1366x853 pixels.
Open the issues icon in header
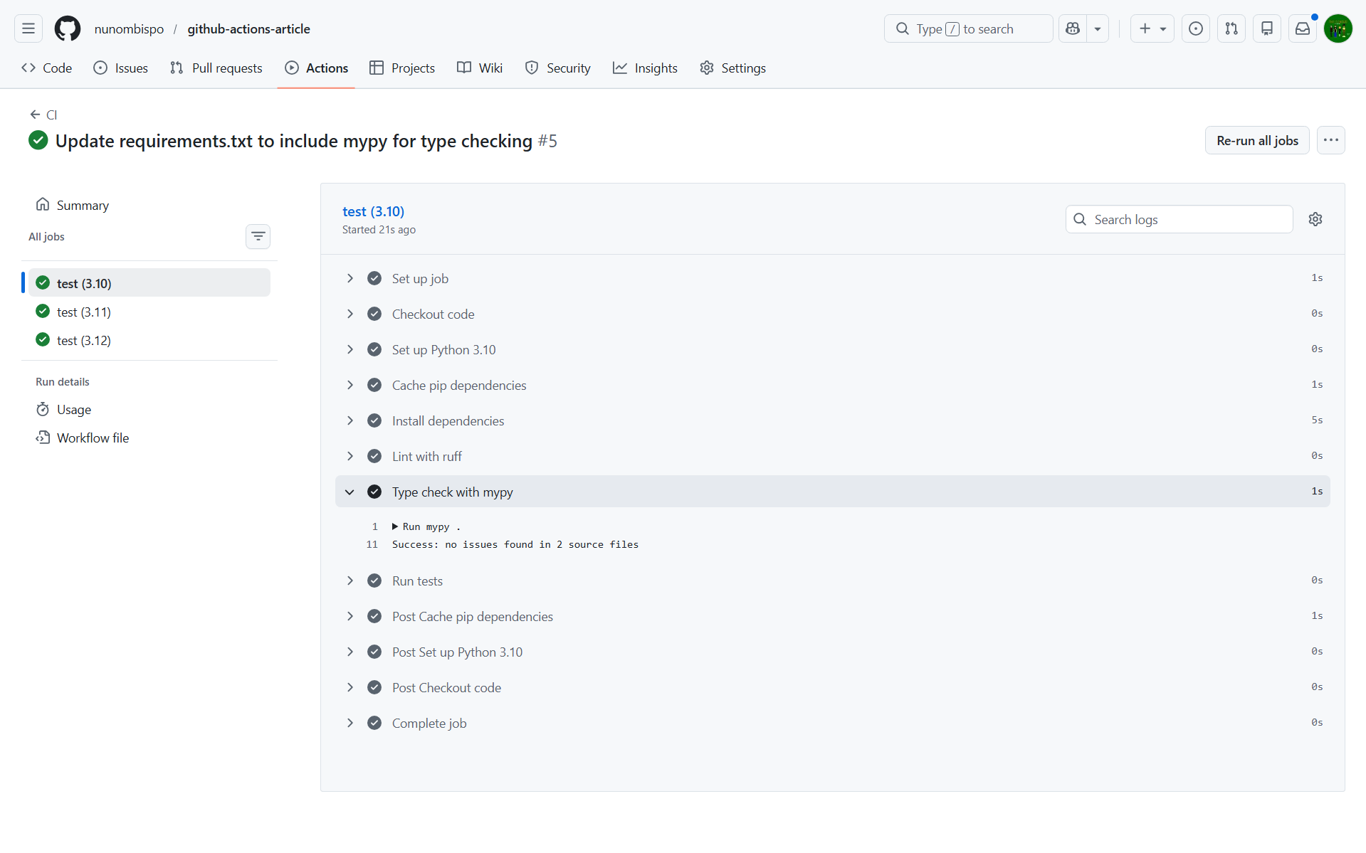1195,28
